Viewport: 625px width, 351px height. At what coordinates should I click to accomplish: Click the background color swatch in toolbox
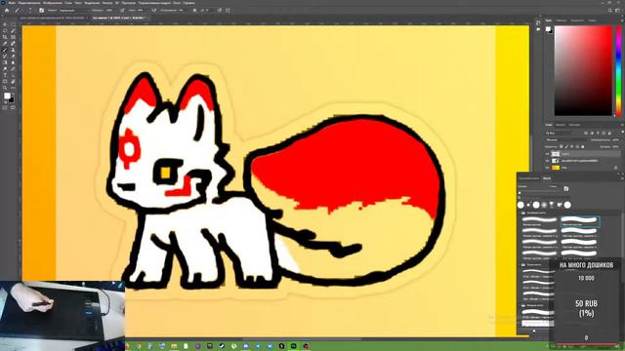click(x=11, y=99)
